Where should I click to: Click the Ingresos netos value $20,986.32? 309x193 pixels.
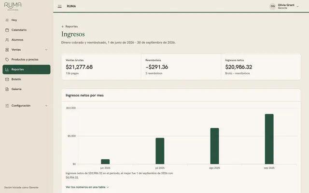click(239, 67)
